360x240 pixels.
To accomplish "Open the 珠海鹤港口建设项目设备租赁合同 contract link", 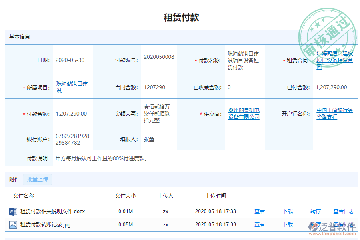I will pyautogui.click(x=335, y=59).
